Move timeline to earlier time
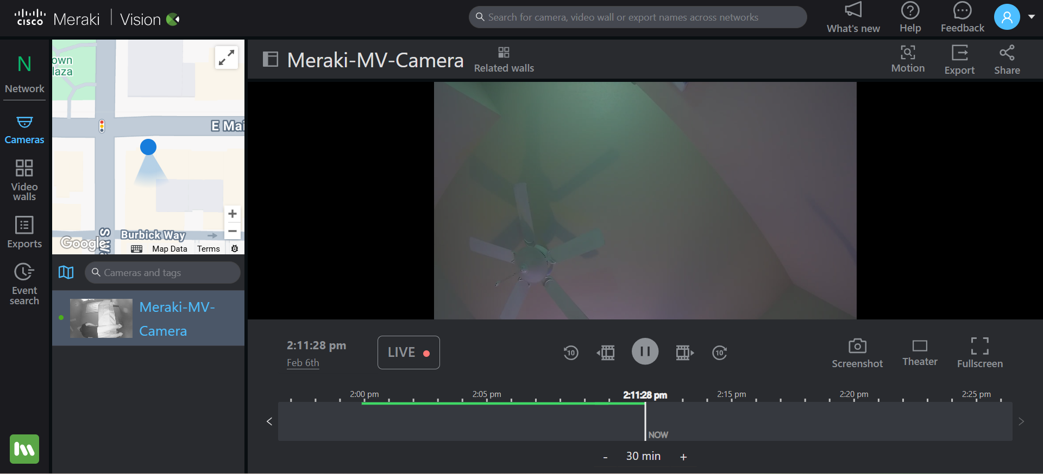 [x=269, y=421]
